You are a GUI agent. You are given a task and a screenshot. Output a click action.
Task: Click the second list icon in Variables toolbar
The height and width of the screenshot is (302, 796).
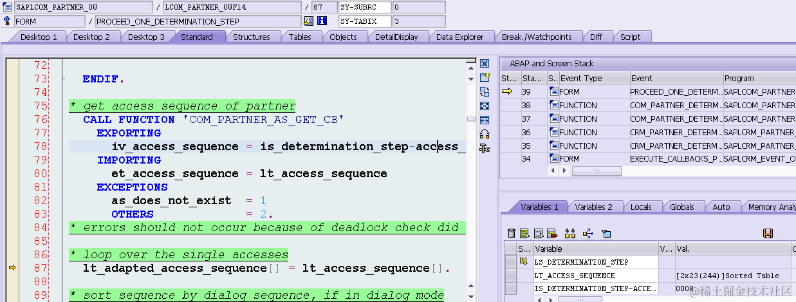point(537,233)
